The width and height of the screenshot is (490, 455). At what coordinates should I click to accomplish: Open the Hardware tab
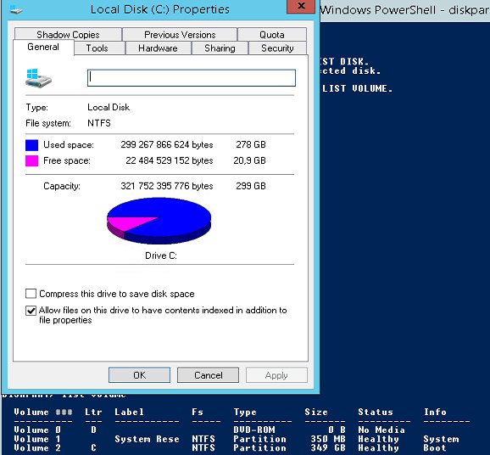[x=158, y=48]
